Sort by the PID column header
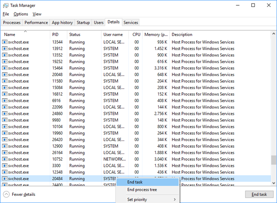This screenshot has height=203, width=277. [x=59, y=35]
